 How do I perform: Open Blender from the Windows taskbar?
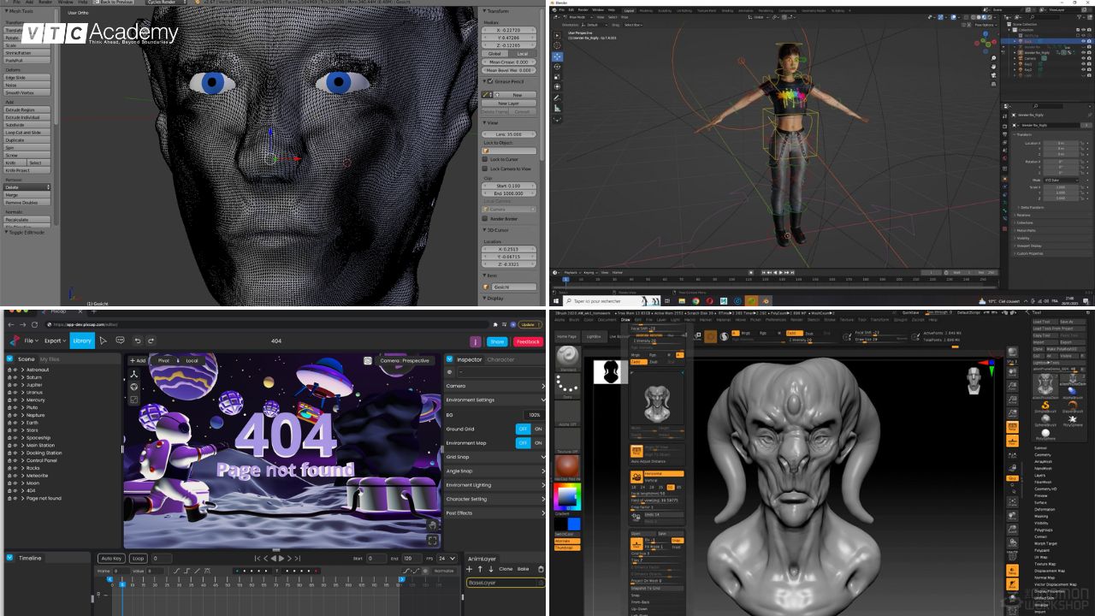coord(750,301)
